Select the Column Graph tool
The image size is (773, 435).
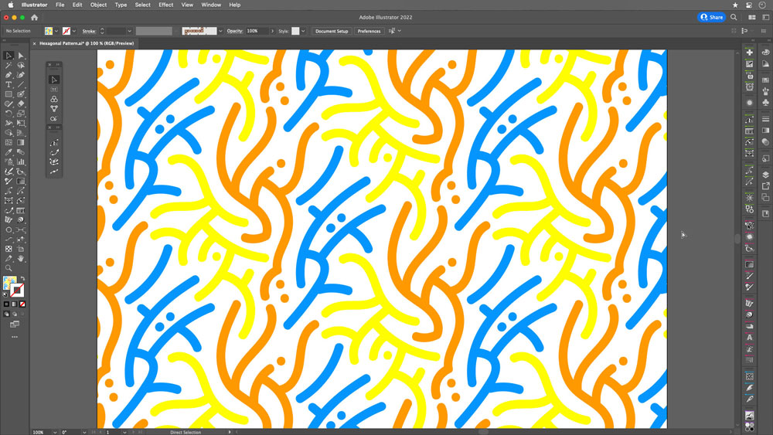(x=21, y=161)
